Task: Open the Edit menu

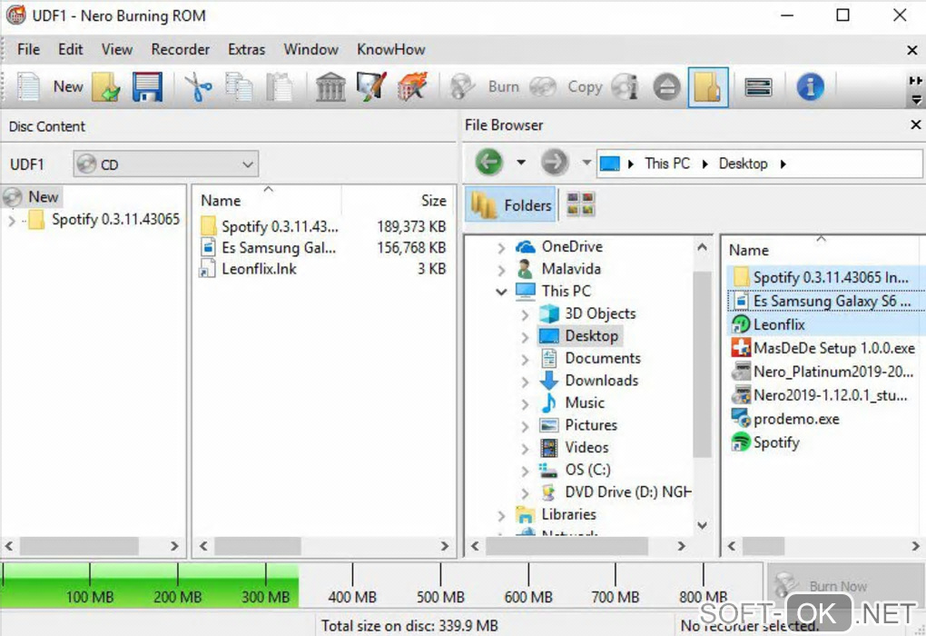Action: [x=70, y=50]
